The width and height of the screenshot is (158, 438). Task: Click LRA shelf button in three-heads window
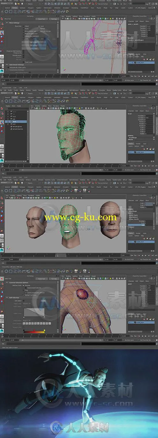pyautogui.click(x=85, y=191)
